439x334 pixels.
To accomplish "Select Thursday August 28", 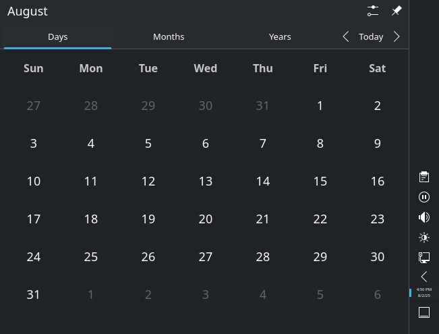I will point(262,257).
